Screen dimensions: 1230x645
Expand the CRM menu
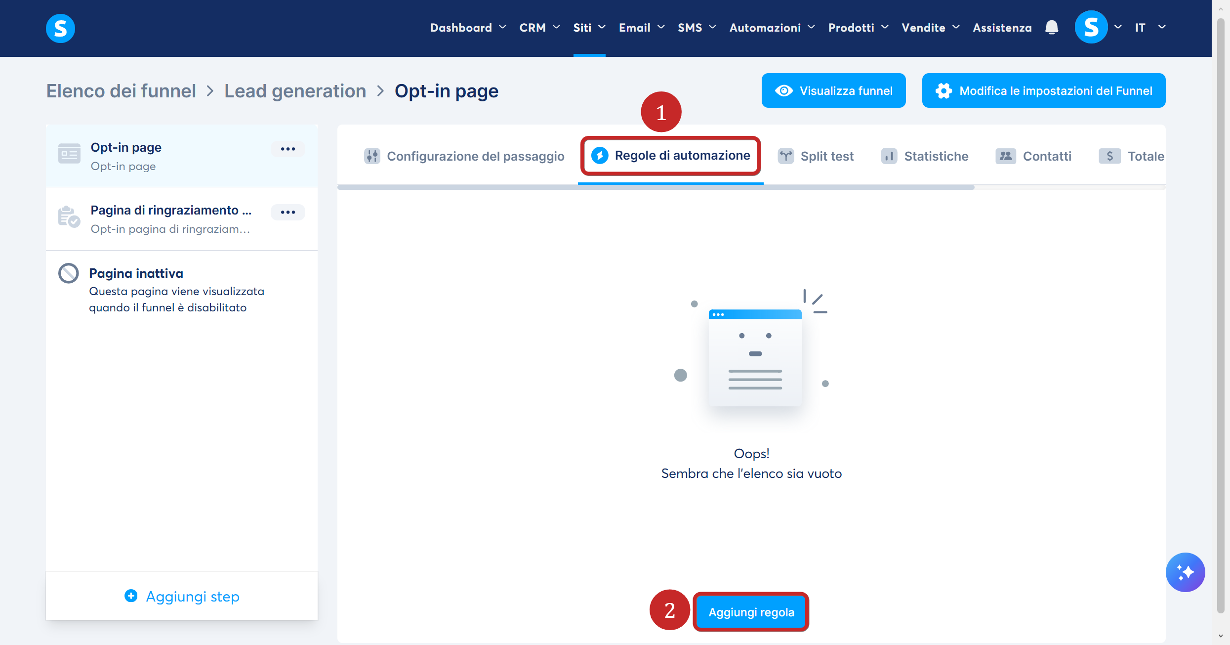[x=539, y=28]
